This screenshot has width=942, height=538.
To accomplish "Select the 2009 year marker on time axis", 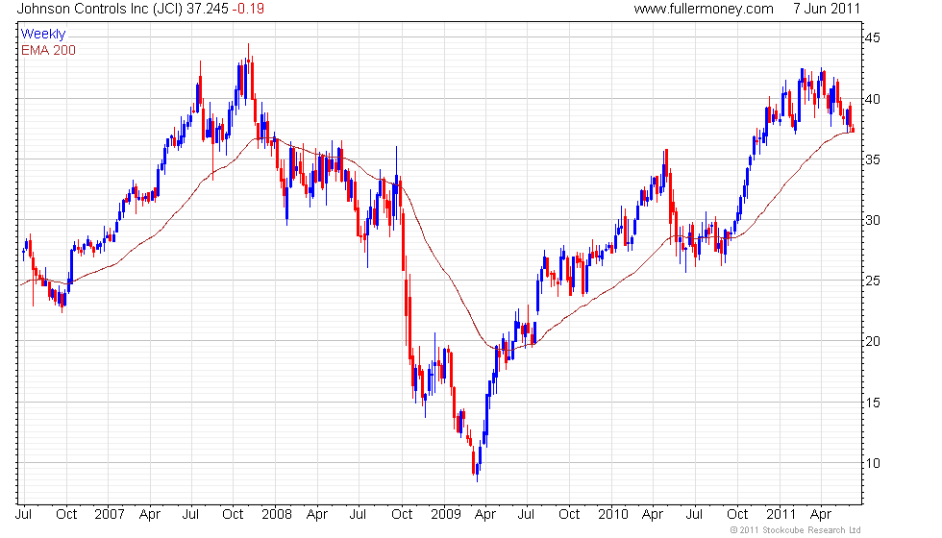I will [446, 515].
